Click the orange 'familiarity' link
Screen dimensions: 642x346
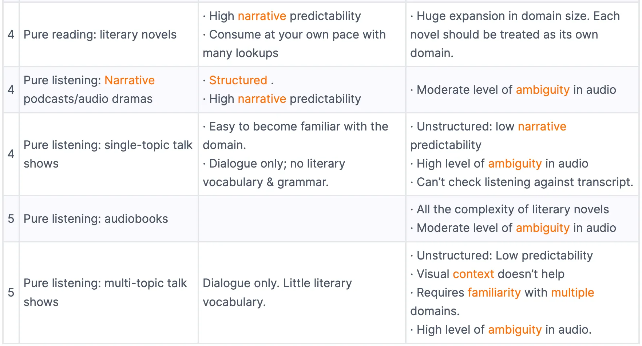tap(494, 293)
